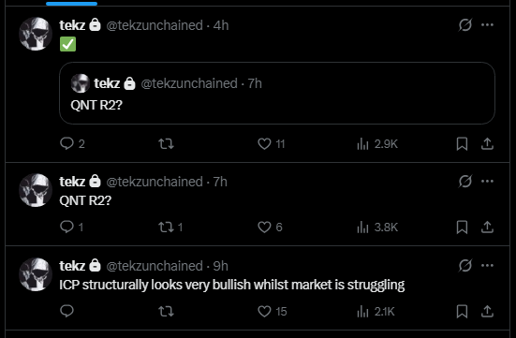This screenshot has width=516, height=338.
Task: Open @tekzunchained handle on the ICP tweet
Action: tap(155, 266)
